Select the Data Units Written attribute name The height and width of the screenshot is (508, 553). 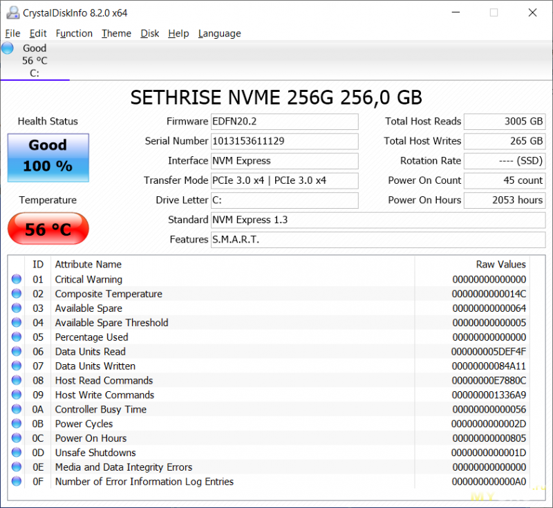(95, 366)
